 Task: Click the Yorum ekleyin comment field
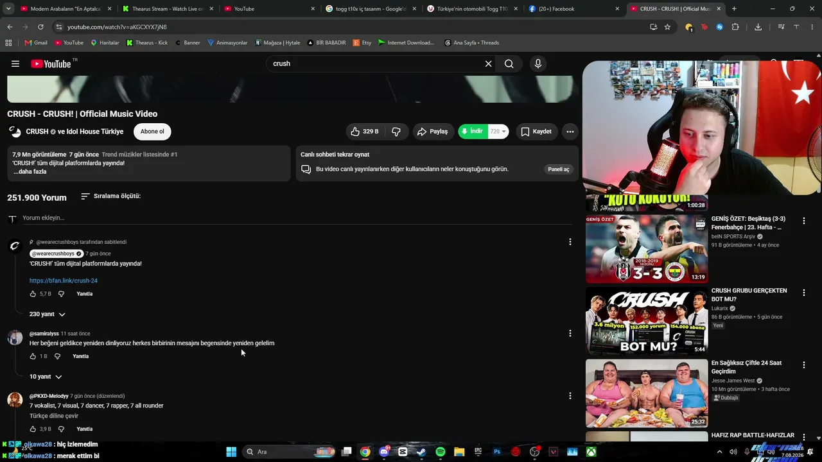tap(297, 218)
